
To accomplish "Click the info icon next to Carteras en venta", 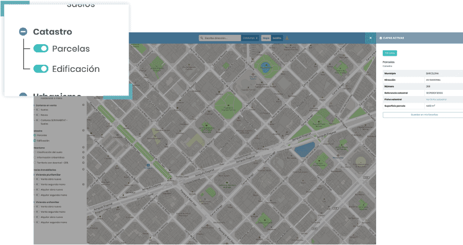I will tap(83, 105).
